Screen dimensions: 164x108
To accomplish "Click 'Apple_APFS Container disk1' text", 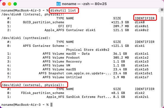I will click(x=70, y=30).
